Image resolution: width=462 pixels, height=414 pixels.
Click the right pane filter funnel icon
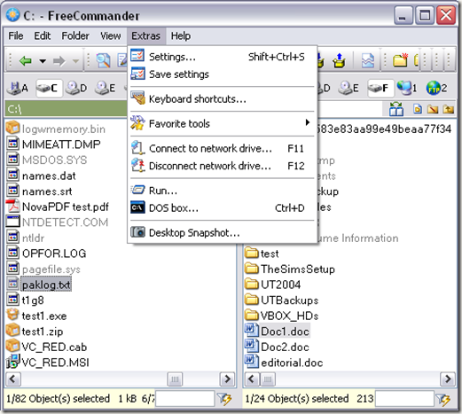(444, 400)
